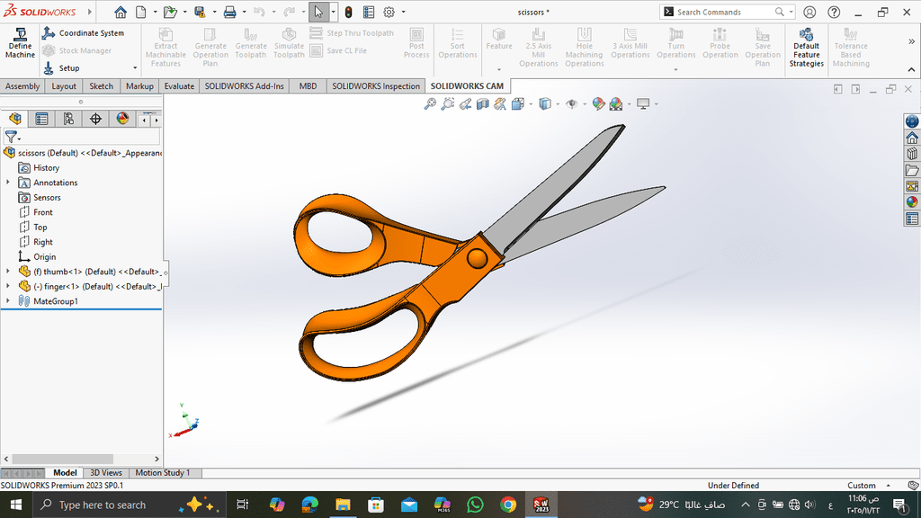Click the Section View icon
Screen dimensions: 921x518
click(483, 104)
